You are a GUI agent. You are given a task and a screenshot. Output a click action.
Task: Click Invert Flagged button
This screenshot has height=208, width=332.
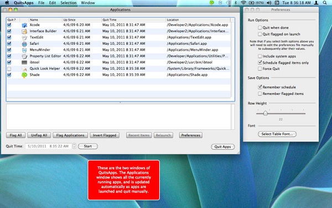(x=105, y=135)
